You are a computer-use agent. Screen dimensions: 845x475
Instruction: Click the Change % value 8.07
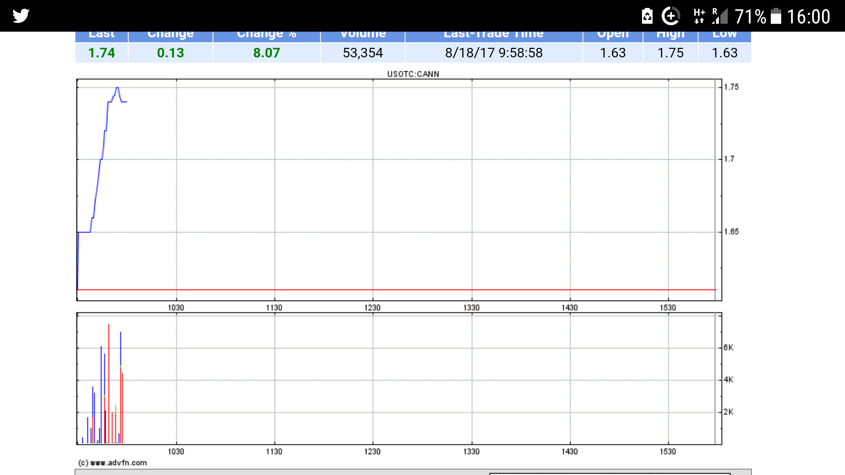[x=266, y=53]
